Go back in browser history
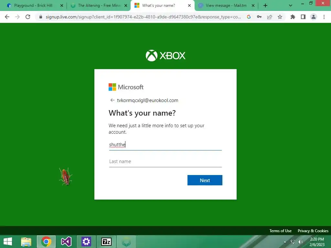331x248 pixels. pos(7,17)
